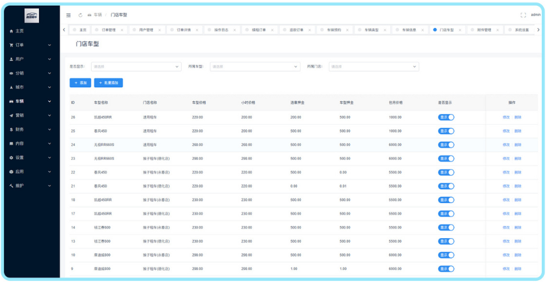
Task: Click 删除 link for ID 25 row
Action: pos(518,131)
